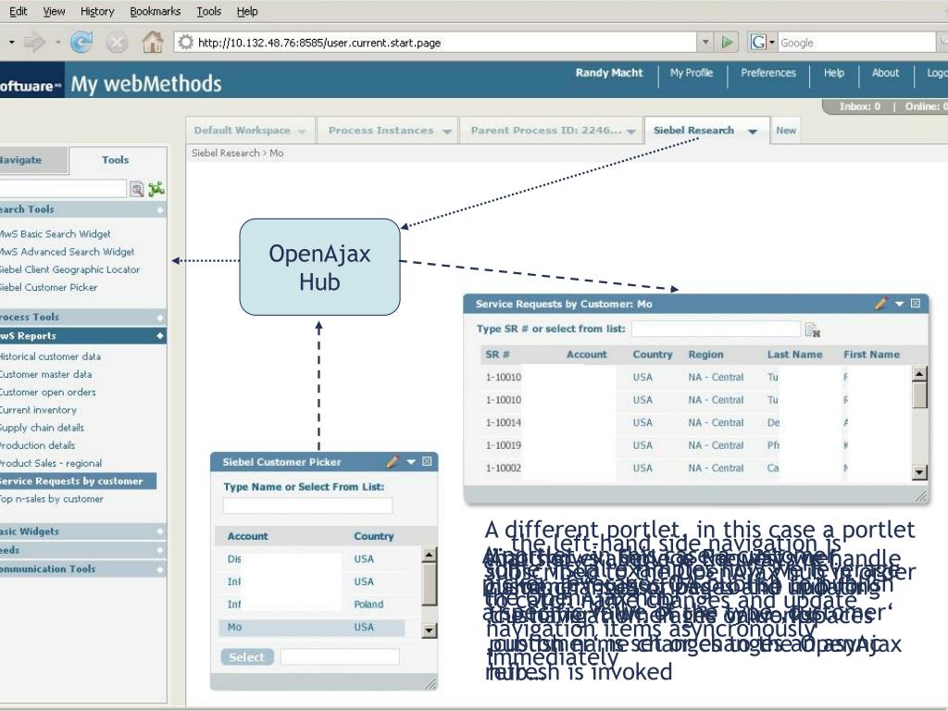The width and height of the screenshot is (948, 711).
Task: Select the Mo account row in Customer Picker
Action: [311, 628]
